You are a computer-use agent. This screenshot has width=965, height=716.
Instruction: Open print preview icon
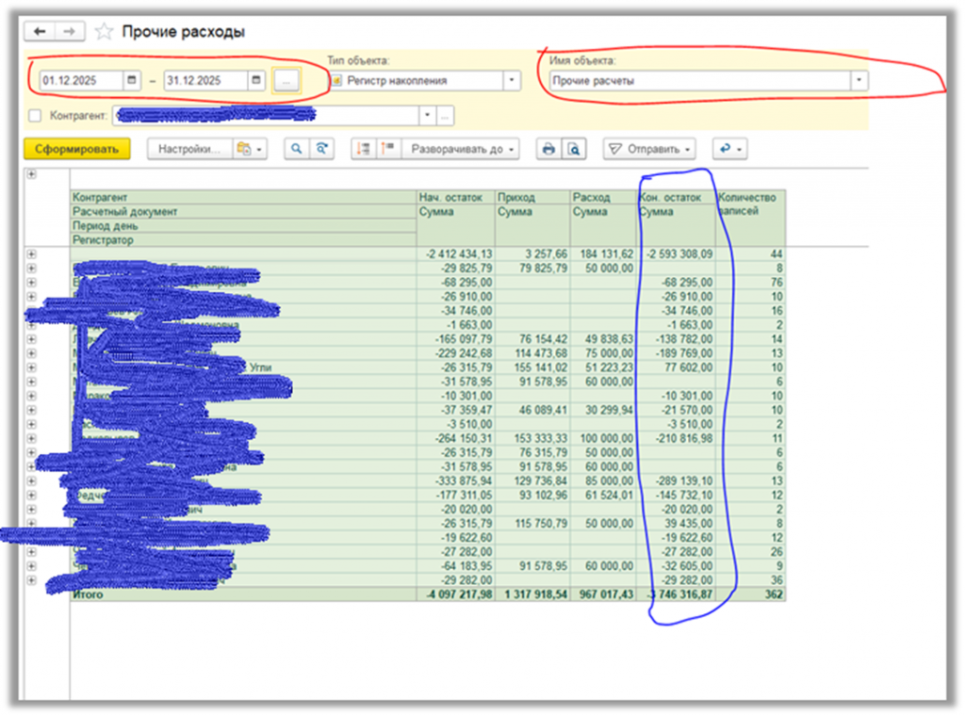click(572, 149)
